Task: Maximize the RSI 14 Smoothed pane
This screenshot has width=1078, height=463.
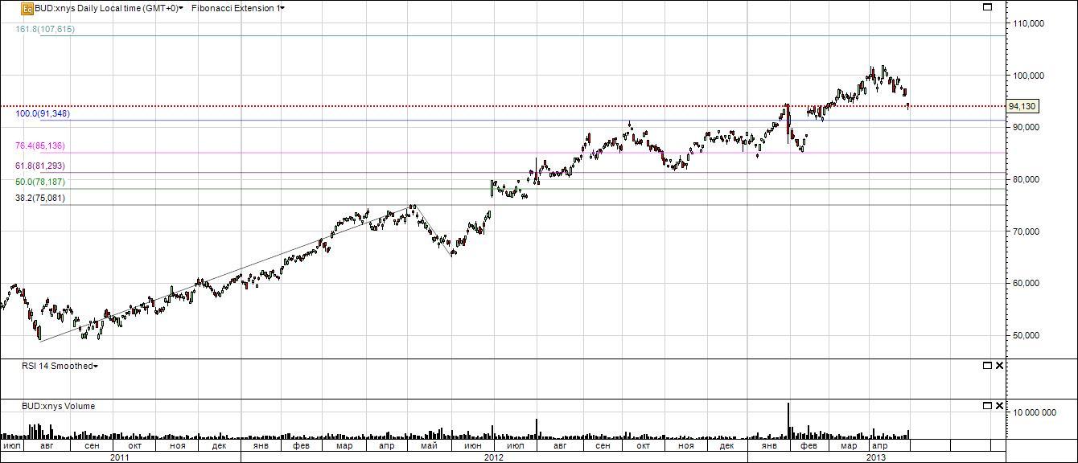Action: point(988,366)
